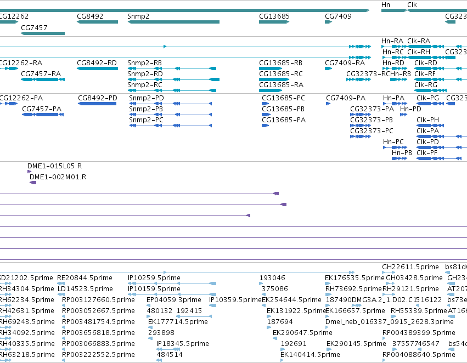The height and width of the screenshot is (363, 467).
Task: Click transcript label CG13685-RB
Action: (x=280, y=63)
